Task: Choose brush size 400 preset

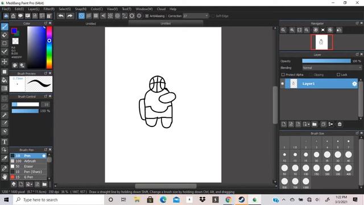Action: click(349, 170)
